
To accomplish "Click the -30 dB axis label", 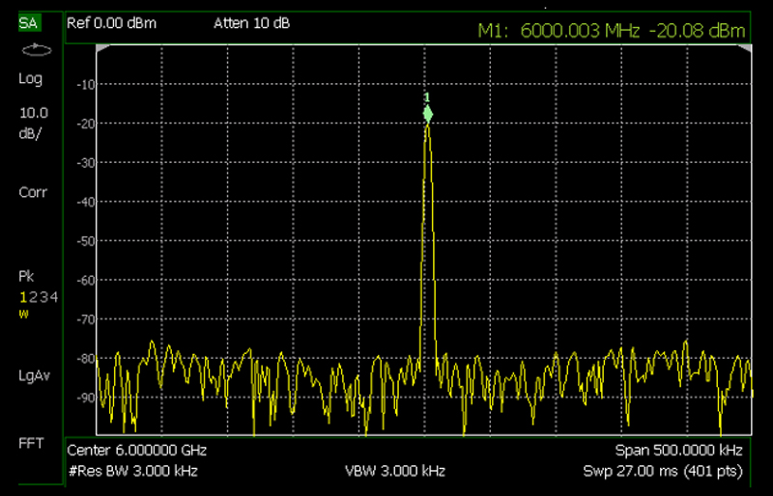I will click(86, 163).
